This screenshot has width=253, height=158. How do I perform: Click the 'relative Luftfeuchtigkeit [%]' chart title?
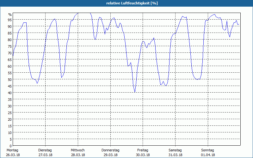[132, 3]
